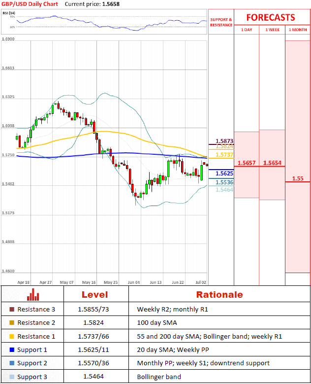Click the 1.5570/36 level cell
311x384 pixels.
[93, 363]
